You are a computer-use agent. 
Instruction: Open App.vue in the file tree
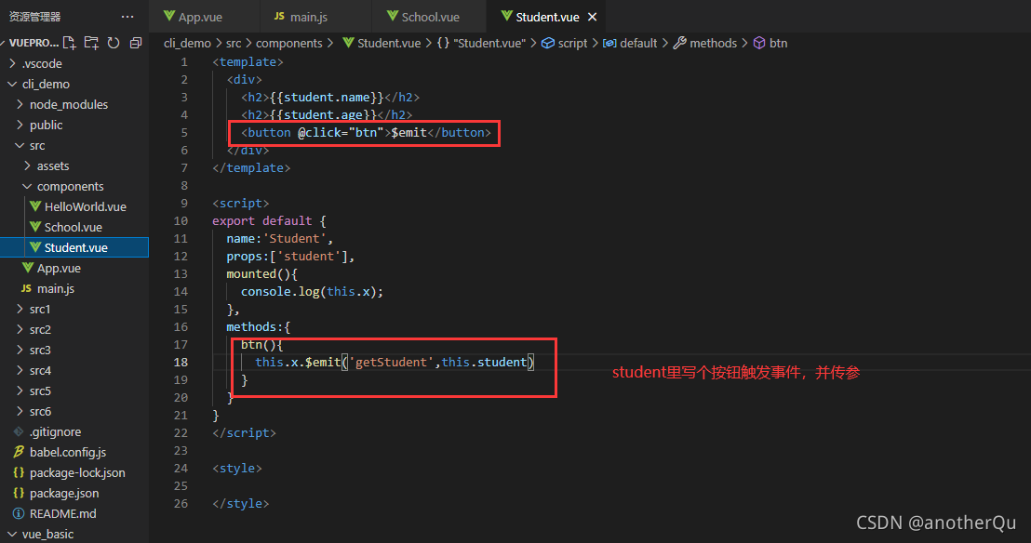(x=74, y=268)
